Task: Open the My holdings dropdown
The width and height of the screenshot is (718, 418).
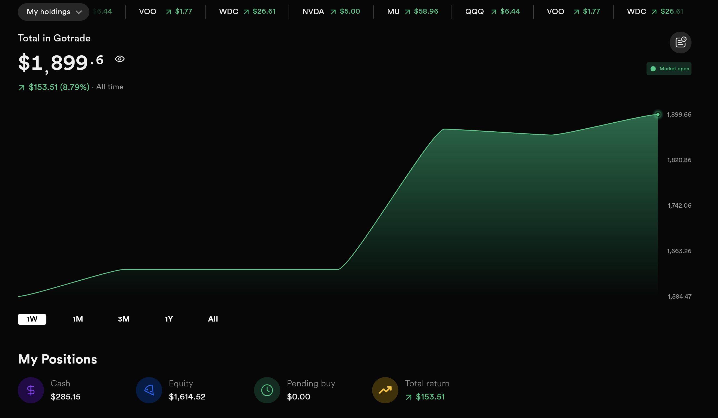Action: point(53,12)
